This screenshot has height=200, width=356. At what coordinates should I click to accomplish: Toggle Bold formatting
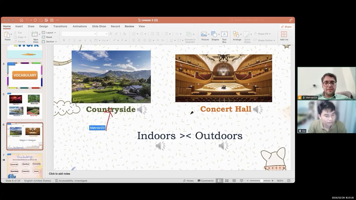tap(64, 40)
